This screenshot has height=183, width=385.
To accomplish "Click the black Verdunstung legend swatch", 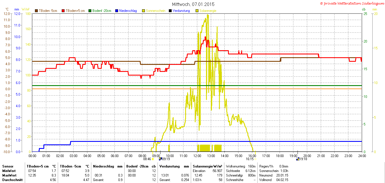I will click(x=170, y=11).
